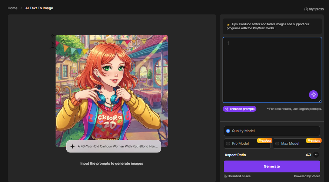329x182 pixels.
Task: Expand the Aspect Ratio dropdown chevron
Action: [316, 155]
